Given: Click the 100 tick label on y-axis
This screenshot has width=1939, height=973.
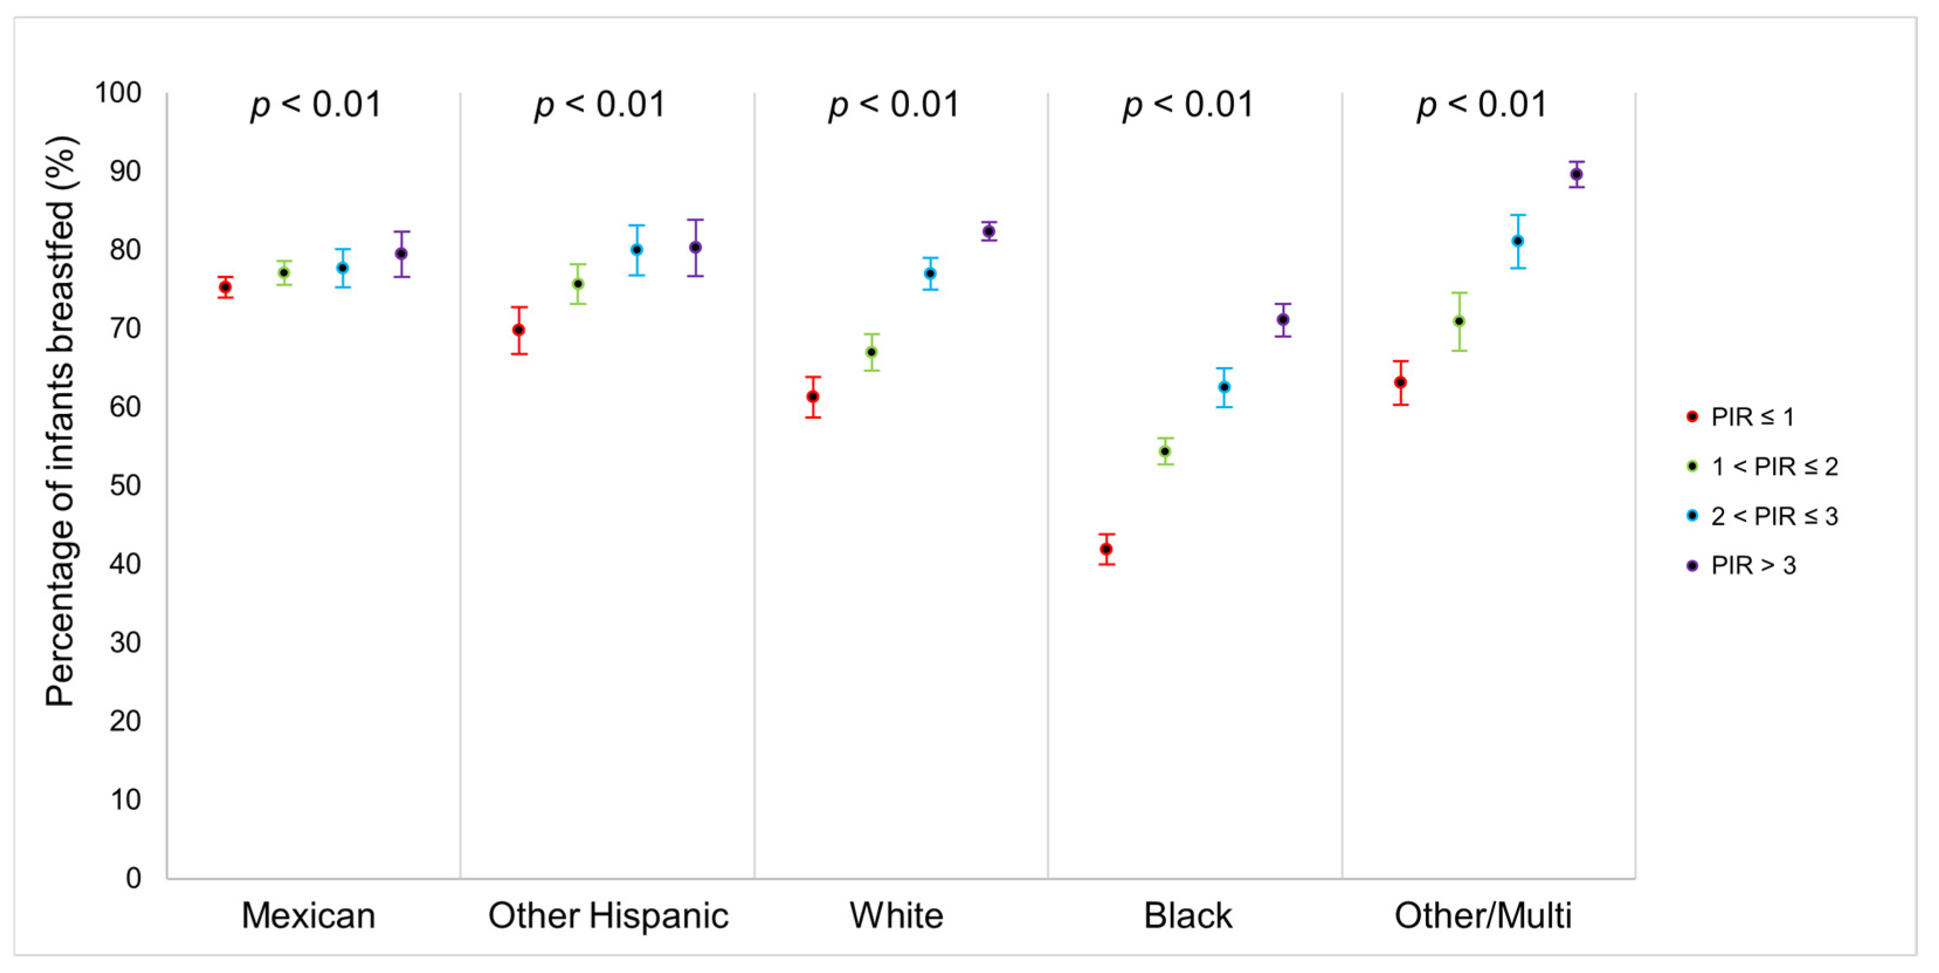Looking at the screenshot, I should 118,94.
